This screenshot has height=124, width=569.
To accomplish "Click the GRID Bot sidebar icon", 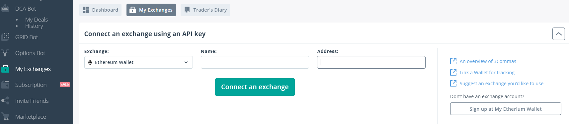I will point(5,37).
